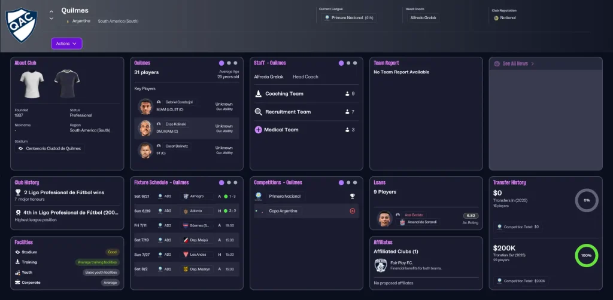The height and width of the screenshot is (300, 613).
Task: Open the Actions dropdown
Action: click(x=66, y=44)
